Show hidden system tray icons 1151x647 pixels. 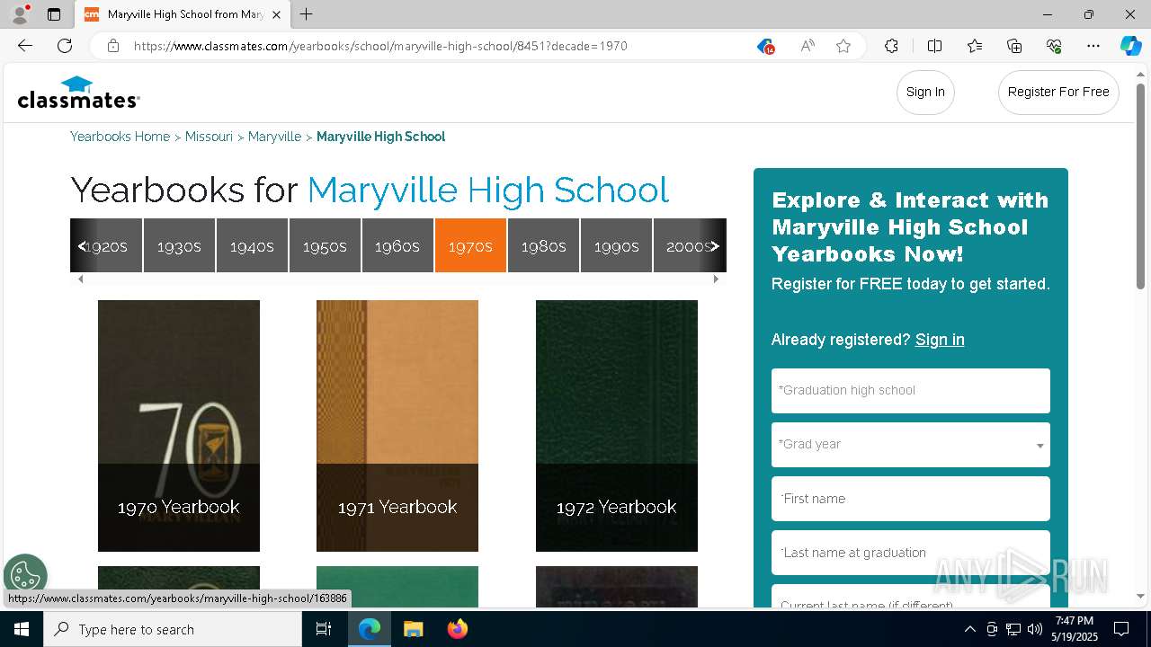969,629
